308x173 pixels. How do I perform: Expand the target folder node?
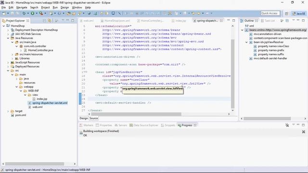[8, 111]
